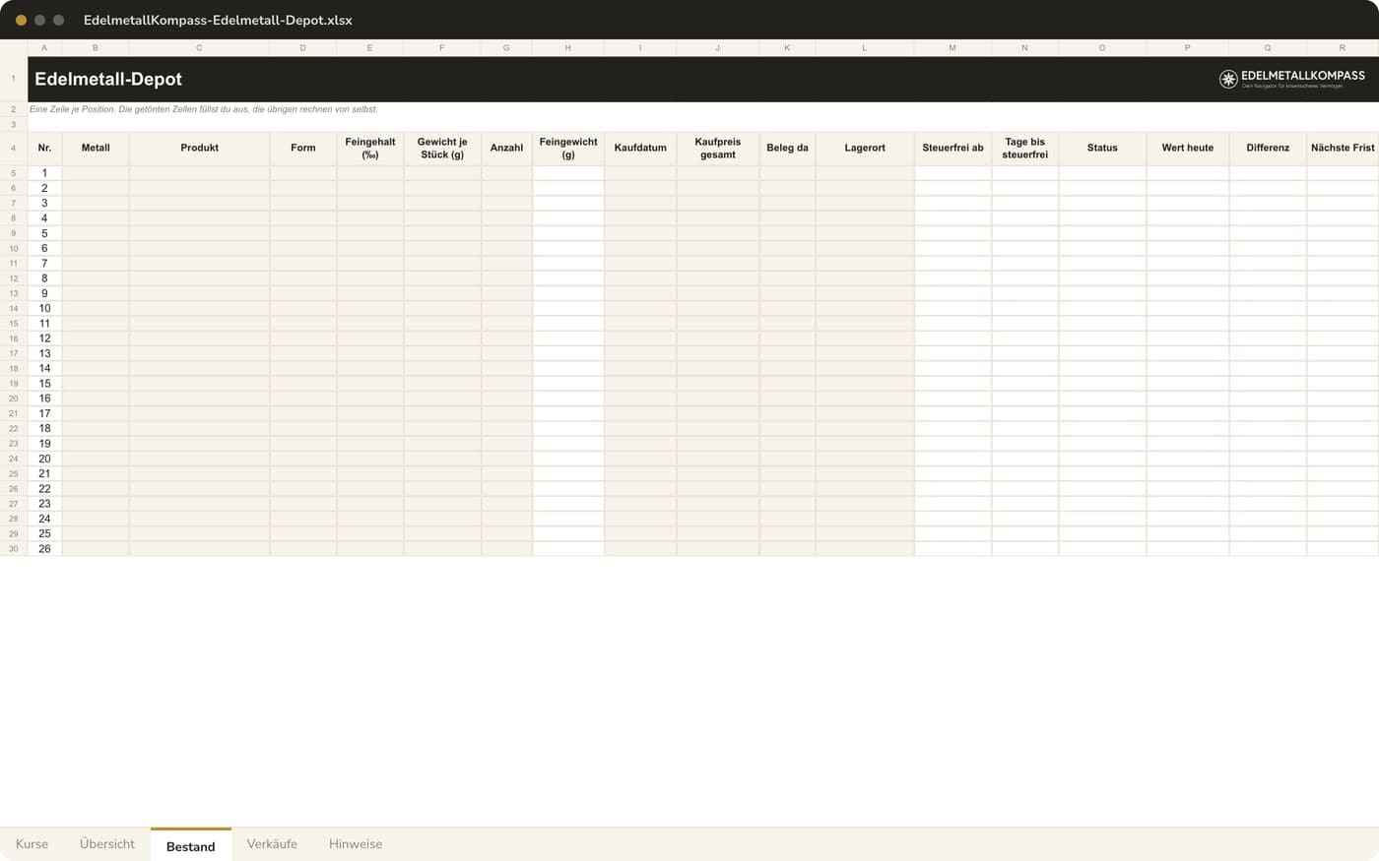Viewport: 1379px width, 861px height.
Task: Open the Übersicht sheet tab
Action: pos(106,844)
